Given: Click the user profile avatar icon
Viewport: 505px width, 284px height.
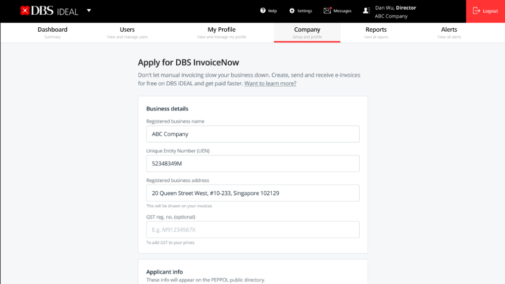Looking at the screenshot, I should (367, 11).
